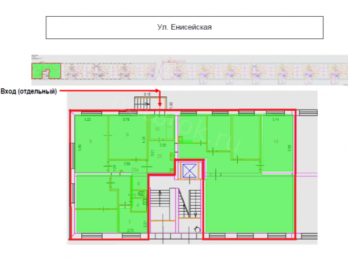Viewport: 348px width, 261px height.
Task: Select corridor label 22a
Action: point(135,170)
